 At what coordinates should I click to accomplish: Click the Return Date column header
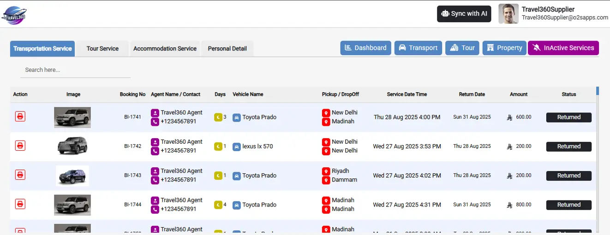point(472,94)
